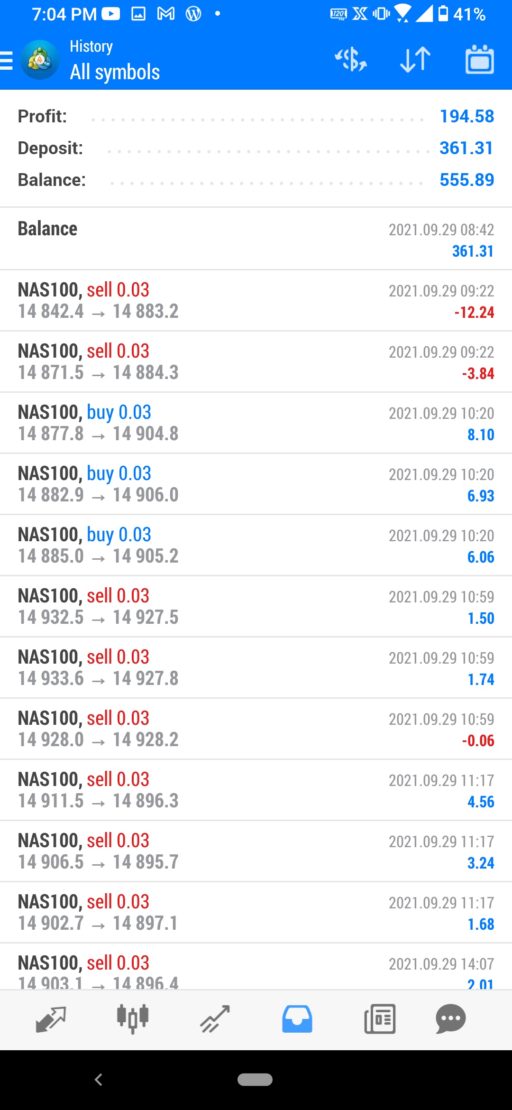Tap the NAS100 sell trade with -0.06

coord(256,729)
